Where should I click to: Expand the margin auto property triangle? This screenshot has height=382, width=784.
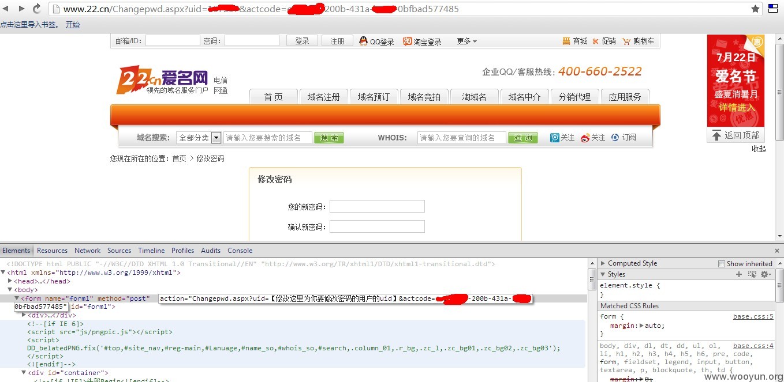(641, 326)
